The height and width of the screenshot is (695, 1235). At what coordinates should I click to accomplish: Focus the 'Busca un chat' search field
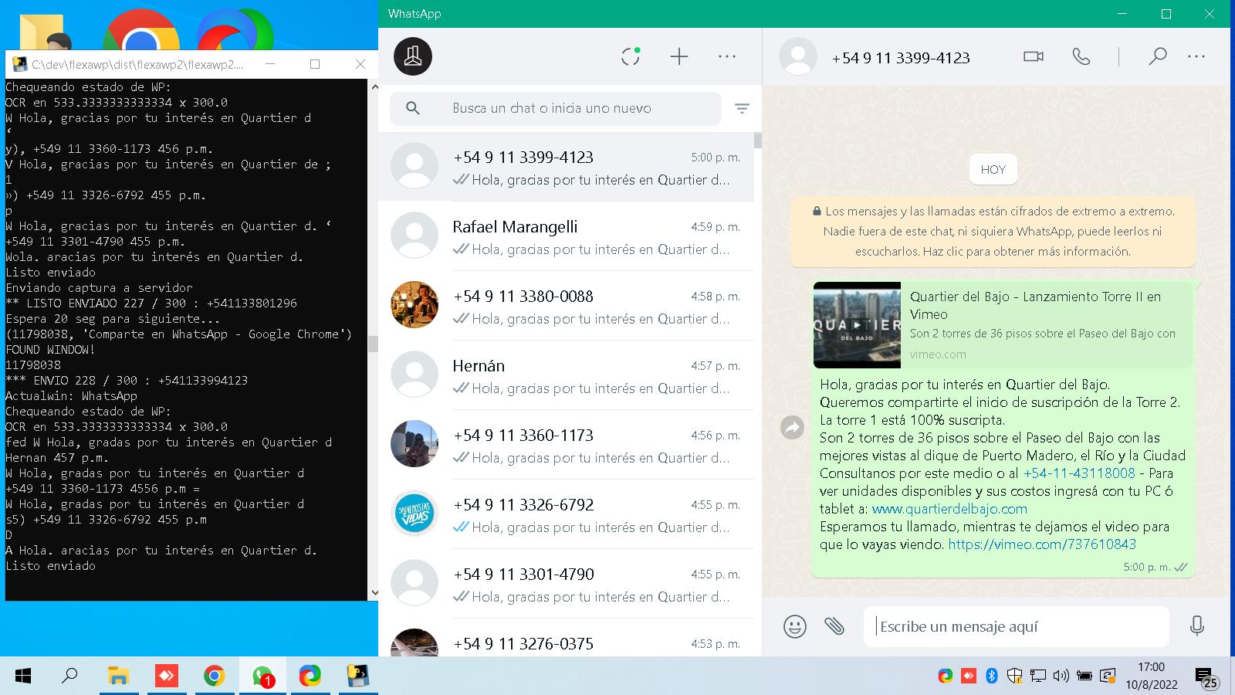click(x=556, y=108)
